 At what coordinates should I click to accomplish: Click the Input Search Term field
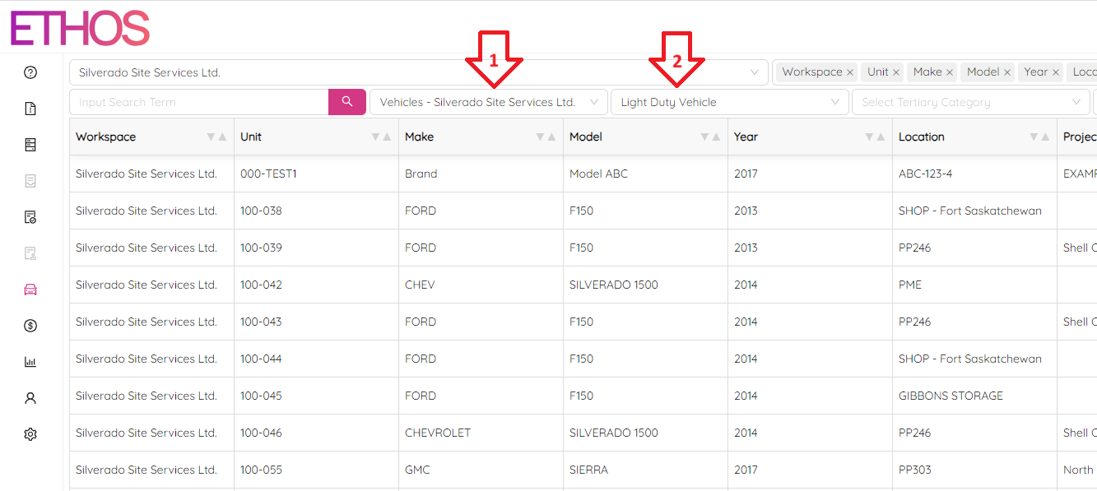coord(199,102)
